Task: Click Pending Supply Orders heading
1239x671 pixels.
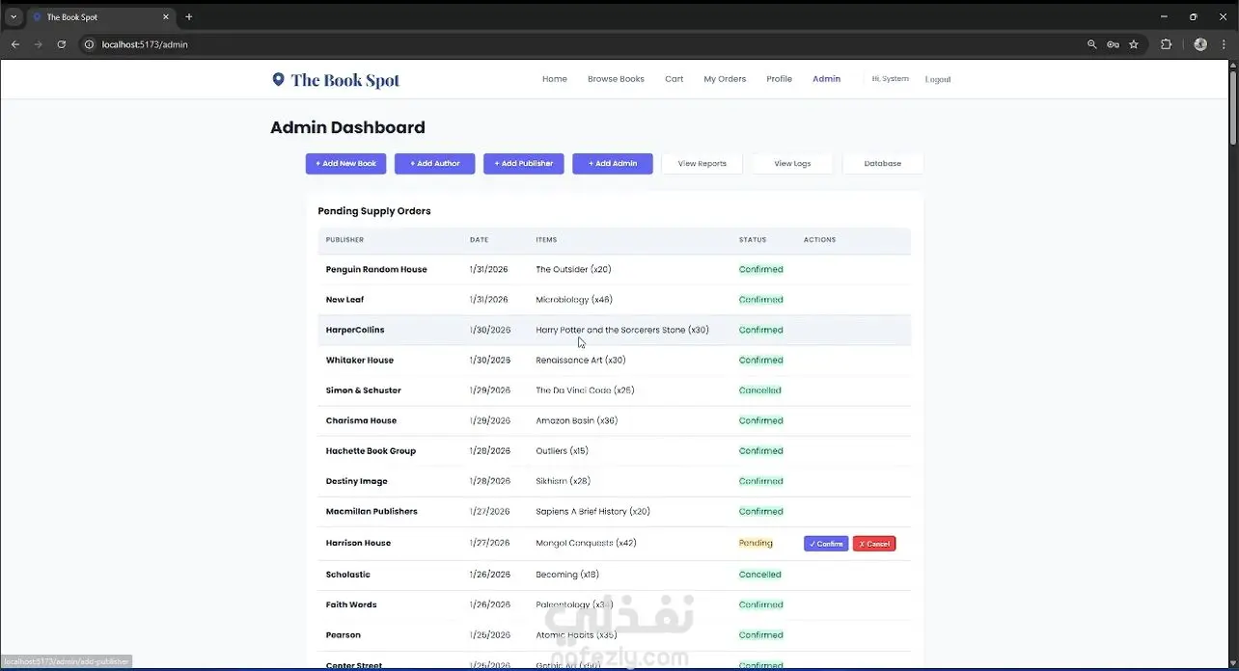Action: coord(374,211)
